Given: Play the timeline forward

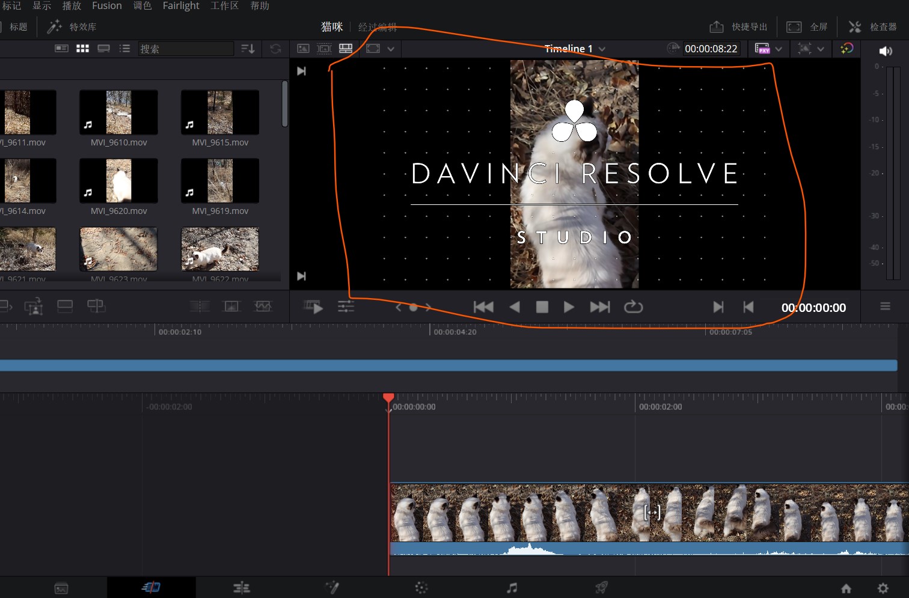Looking at the screenshot, I should (x=569, y=307).
